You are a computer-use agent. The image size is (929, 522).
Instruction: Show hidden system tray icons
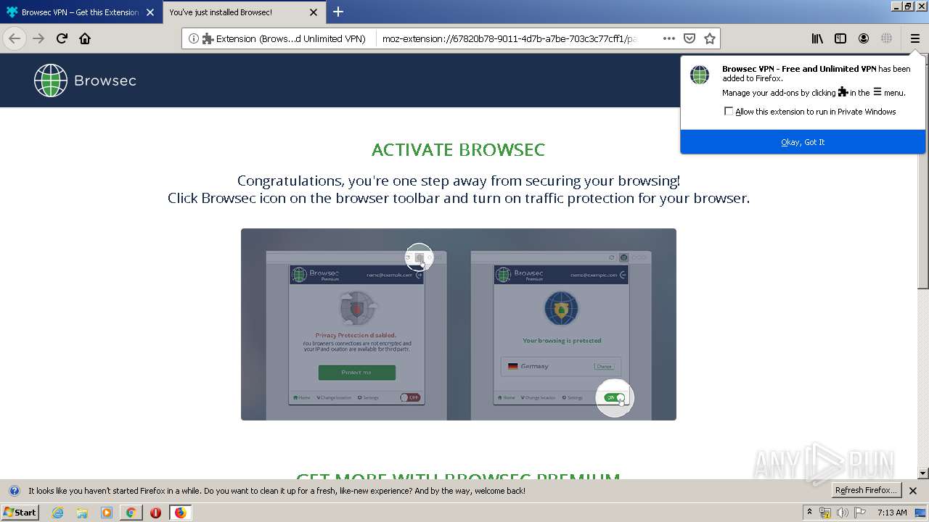[809, 512]
